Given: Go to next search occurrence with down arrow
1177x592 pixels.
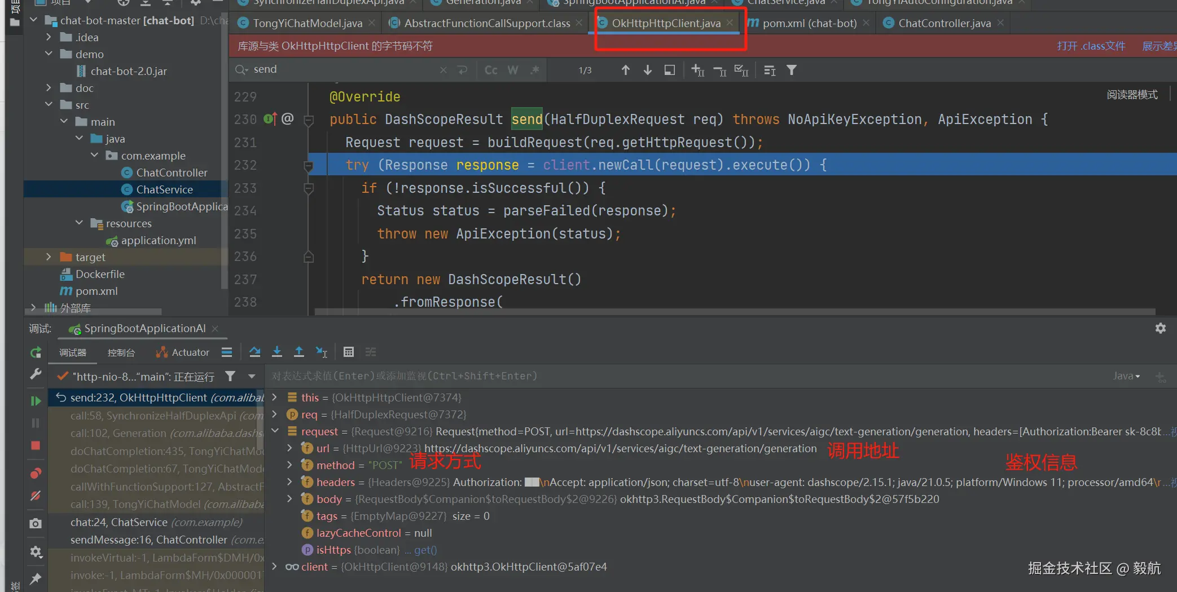Looking at the screenshot, I should 648,70.
